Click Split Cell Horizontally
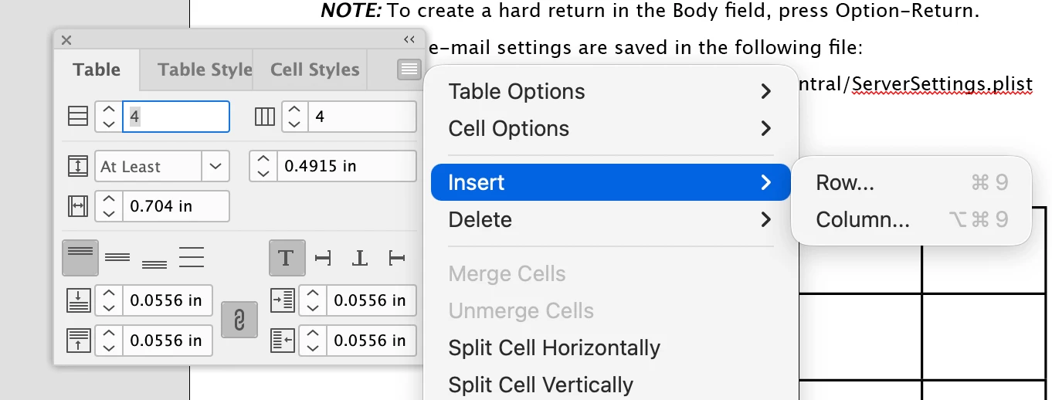 click(x=554, y=347)
